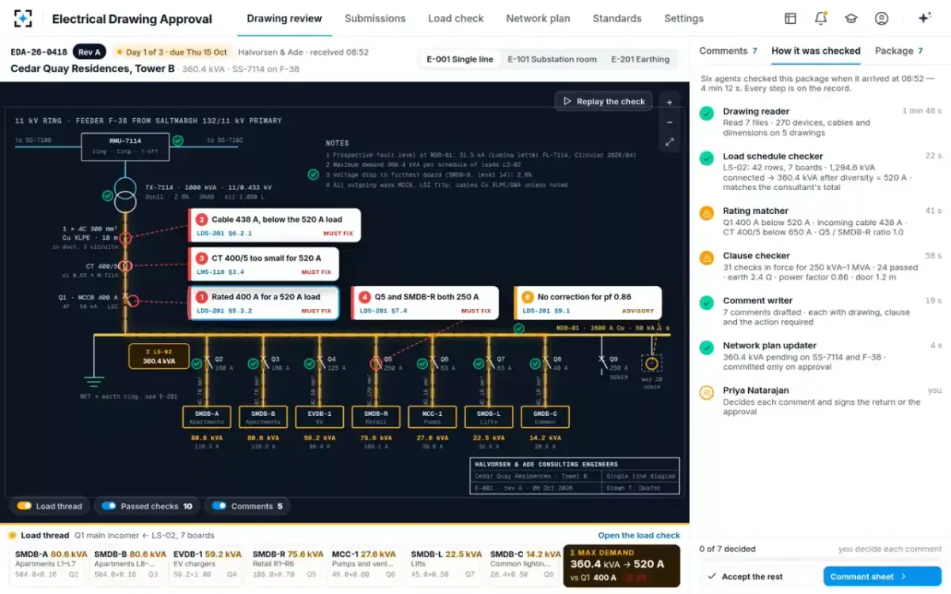The width and height of the screenshot is (951, 594).
Task: Select the E-201 Earthing drawing
Action: click(x=640, y=59)
